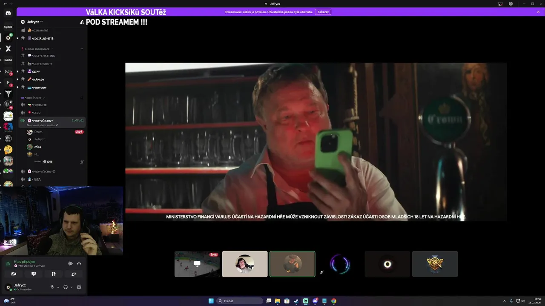Collapse the Global Informace category
Image resolution: width=545 pixels, height=306 pixels.
pos(37,49)
